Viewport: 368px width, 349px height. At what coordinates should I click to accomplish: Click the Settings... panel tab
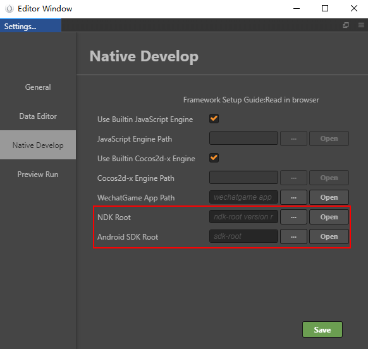pos(30,25)
